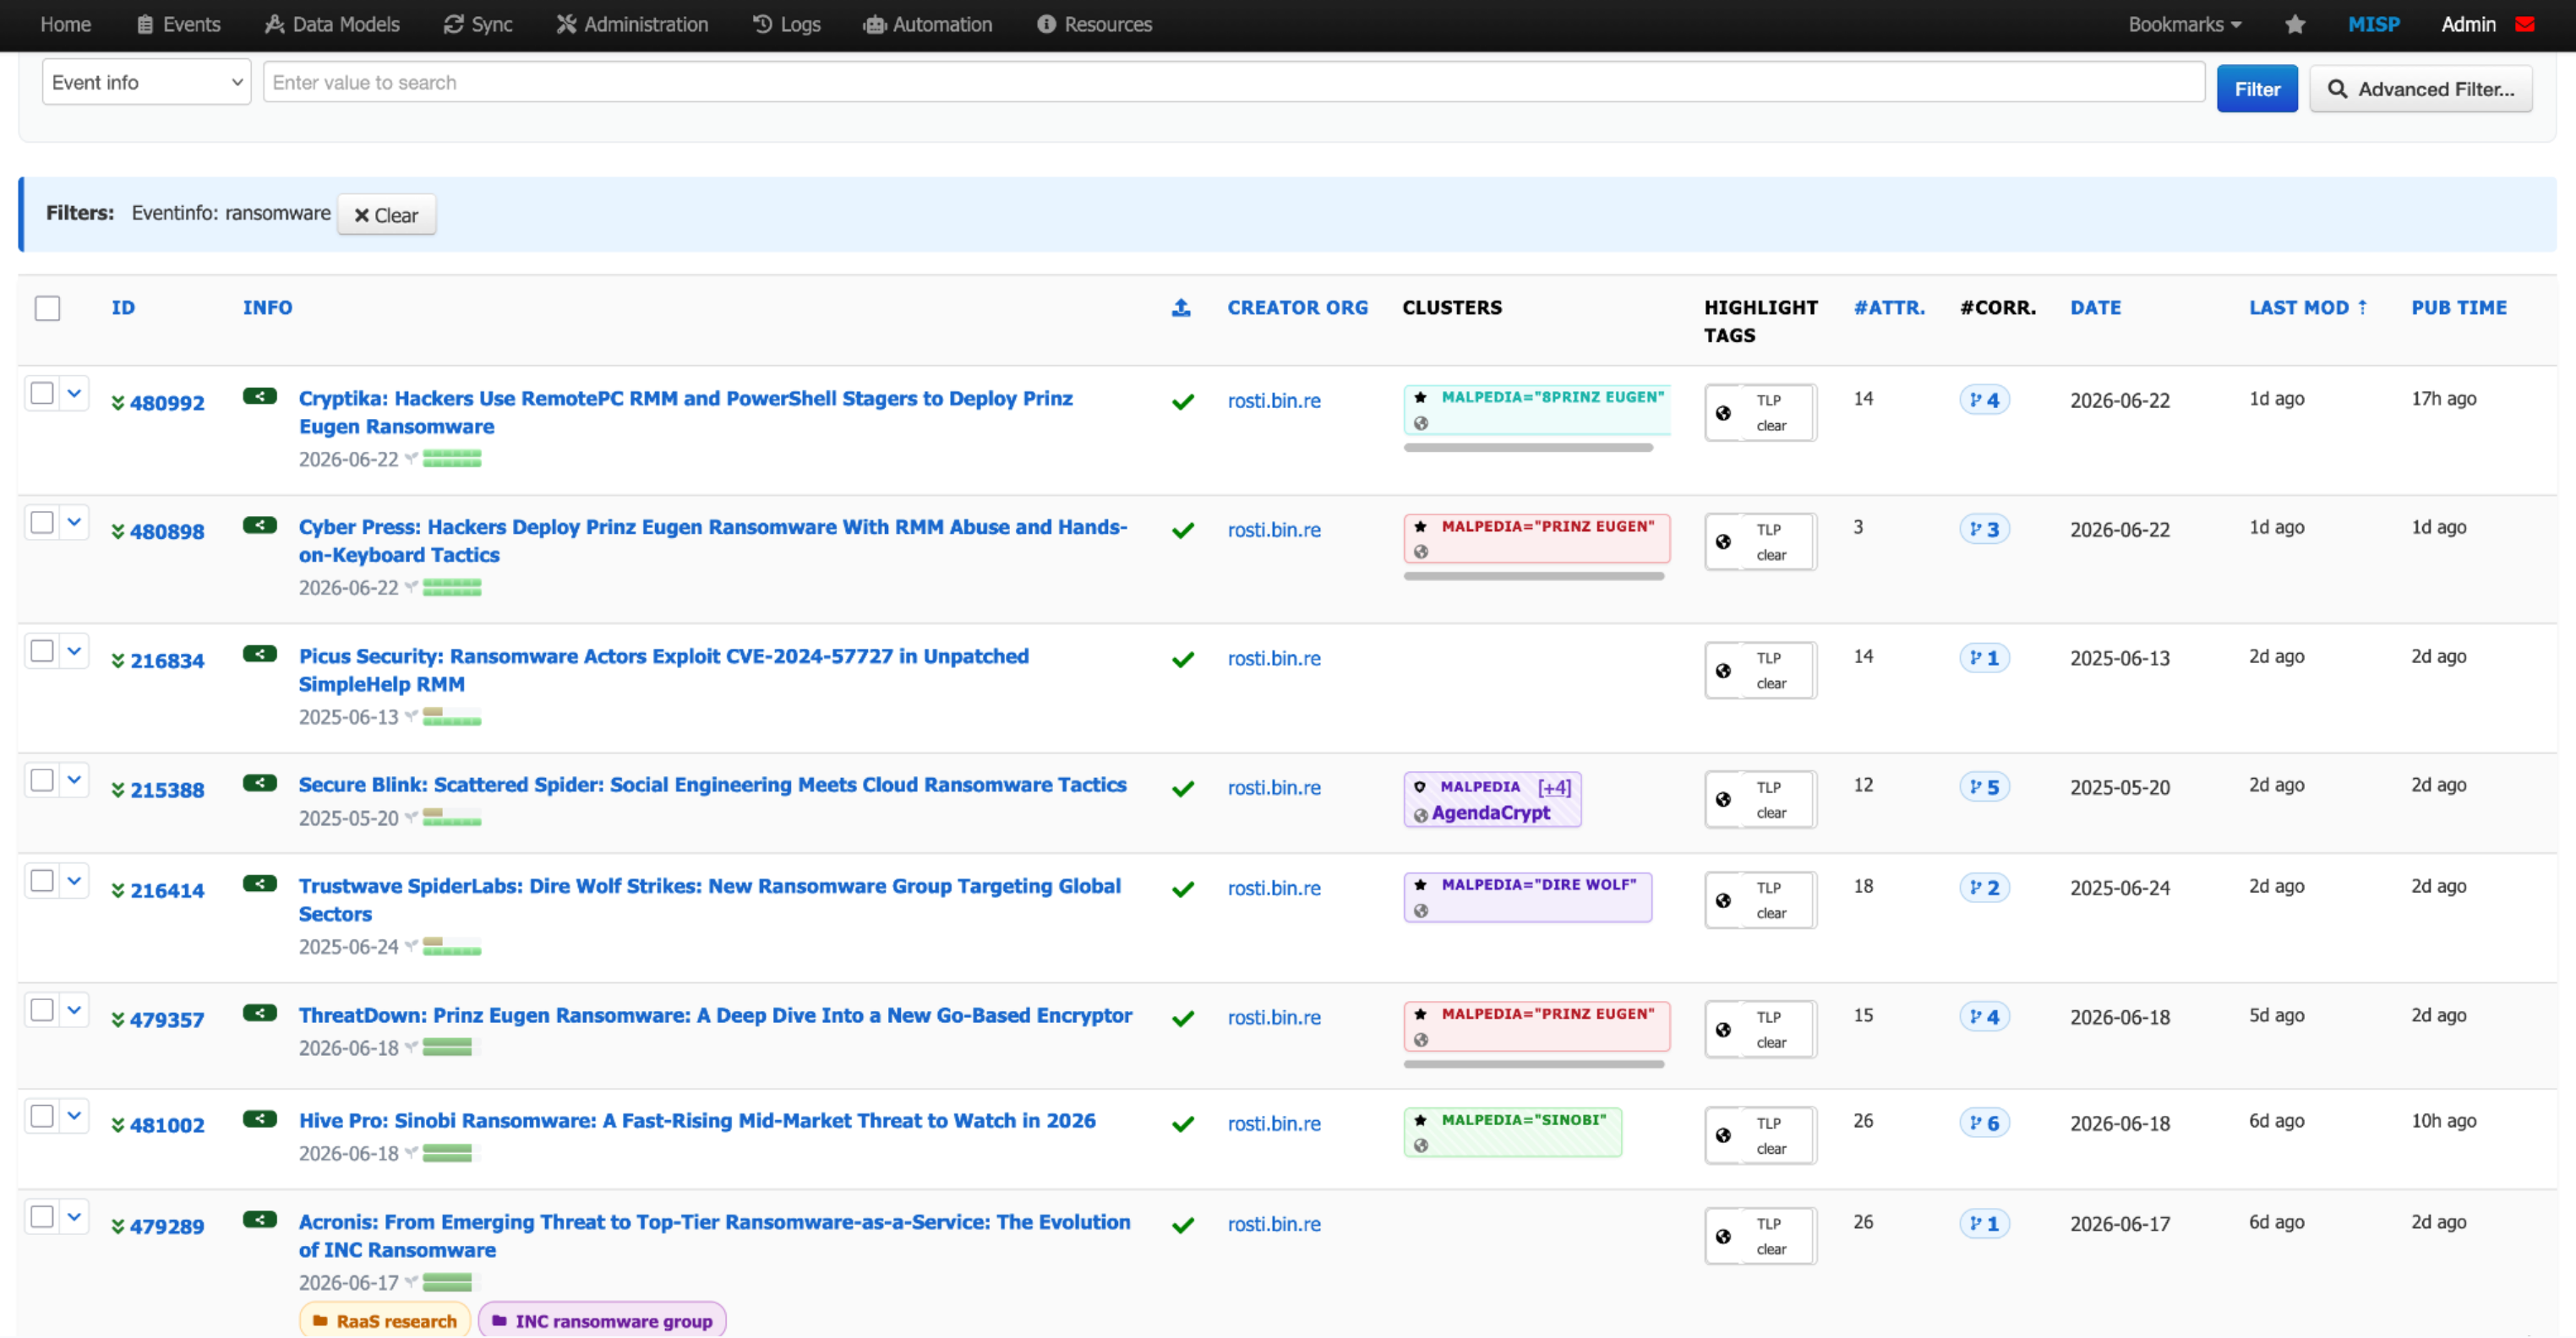Expand the row actions chevron for event 479289
2576x1338 pixels.
(x=74, y=1217)
